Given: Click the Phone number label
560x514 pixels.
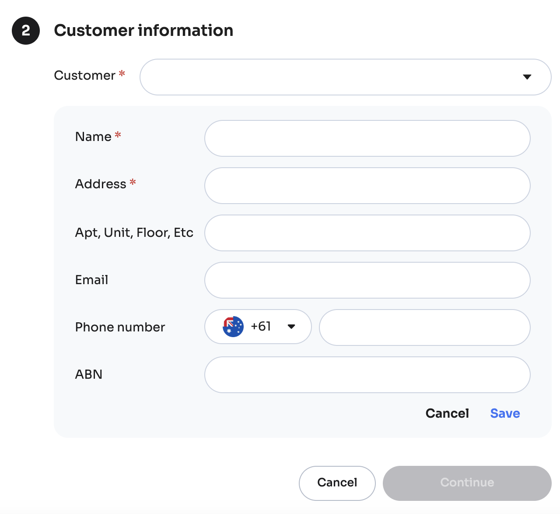Looking at the screenshot, I should tap(120, 327).
